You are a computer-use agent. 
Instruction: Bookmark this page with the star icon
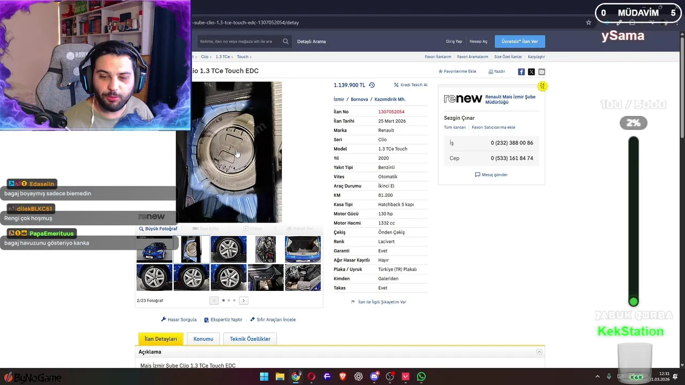tap(589, 22)
